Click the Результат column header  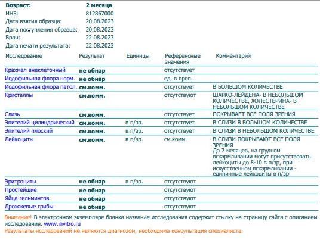(x=92, y=56)
